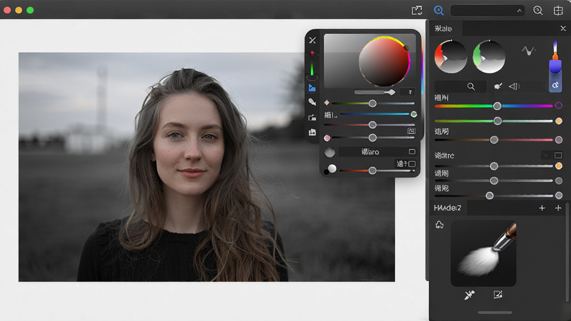Click the purple refresh button under the paintbrush
Viewport: 571px width, 321px height.
pos(555,85)
